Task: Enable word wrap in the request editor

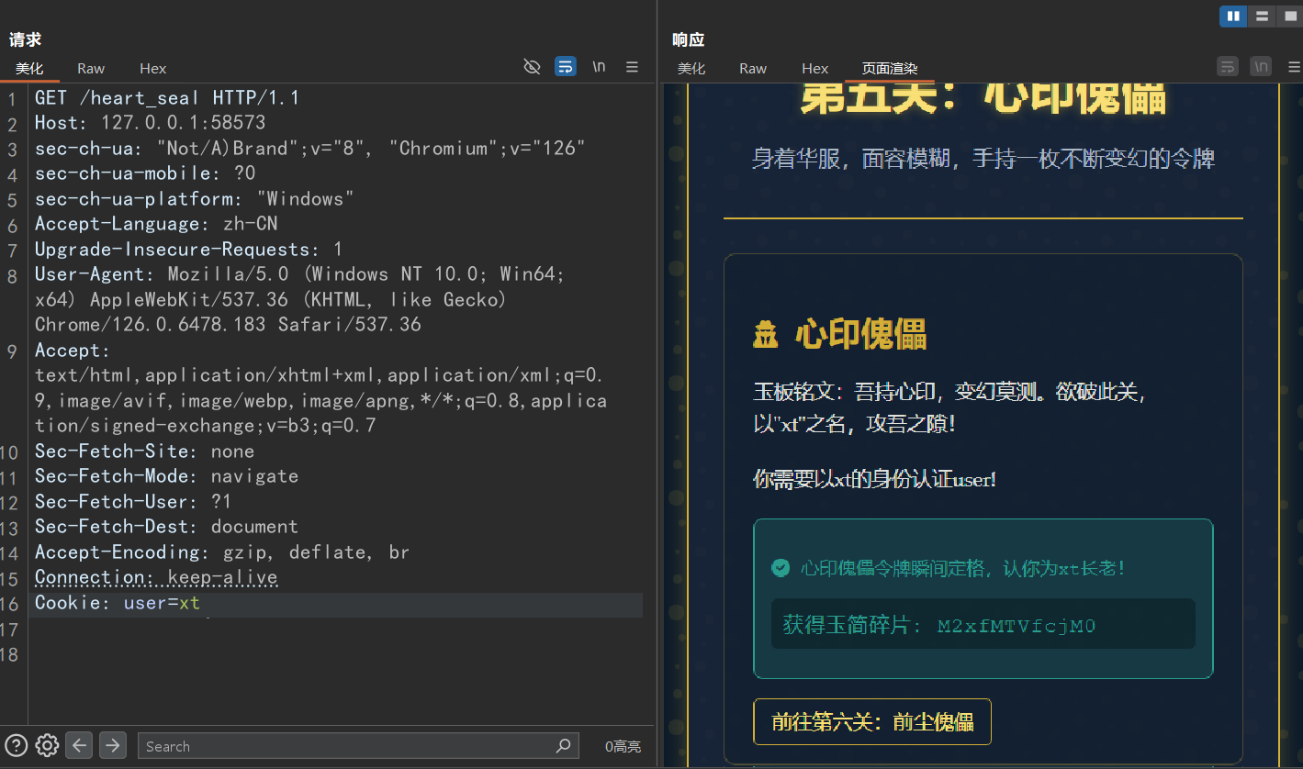Action: point(565,66)
